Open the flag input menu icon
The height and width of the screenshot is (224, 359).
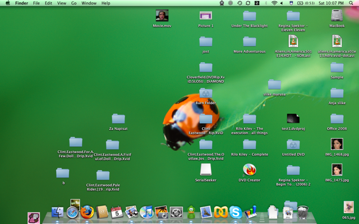(291, 3)
